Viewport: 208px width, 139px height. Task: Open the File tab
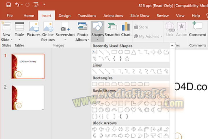[10, 16]
